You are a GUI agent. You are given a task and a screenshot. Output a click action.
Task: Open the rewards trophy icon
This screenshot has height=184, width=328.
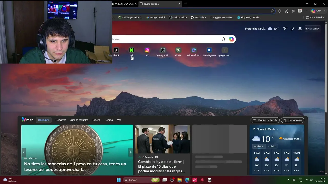(x=285, y=29)
